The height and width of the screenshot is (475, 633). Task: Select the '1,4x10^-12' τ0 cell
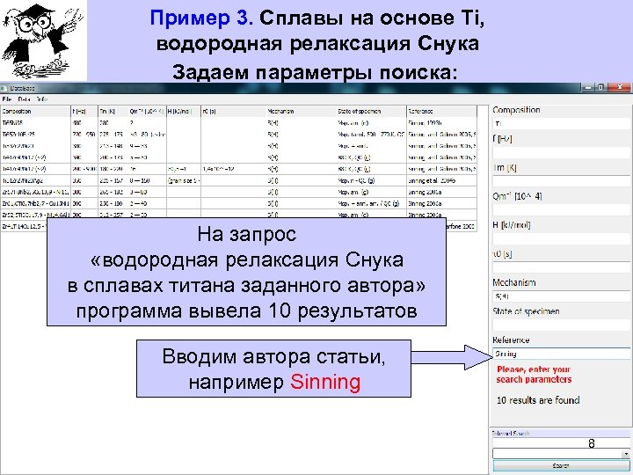coord(234,169)
